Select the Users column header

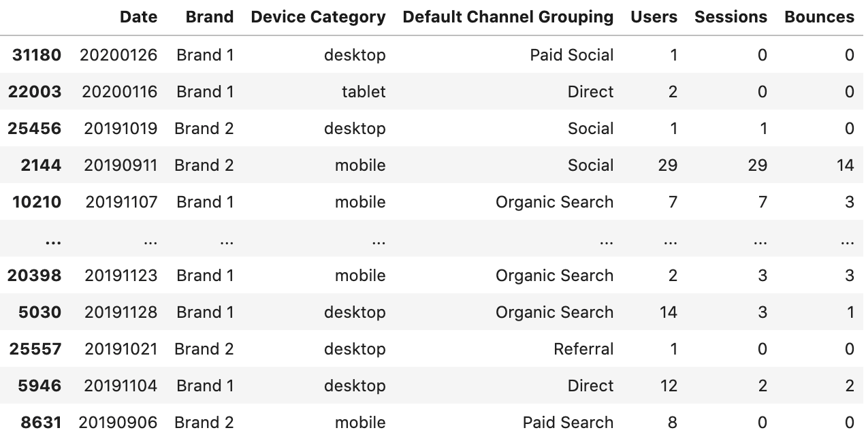654,18
